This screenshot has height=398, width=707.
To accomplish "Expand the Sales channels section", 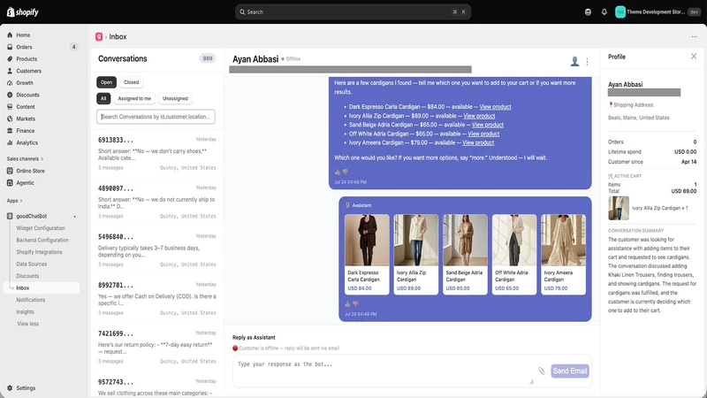I will pos(25,159).
